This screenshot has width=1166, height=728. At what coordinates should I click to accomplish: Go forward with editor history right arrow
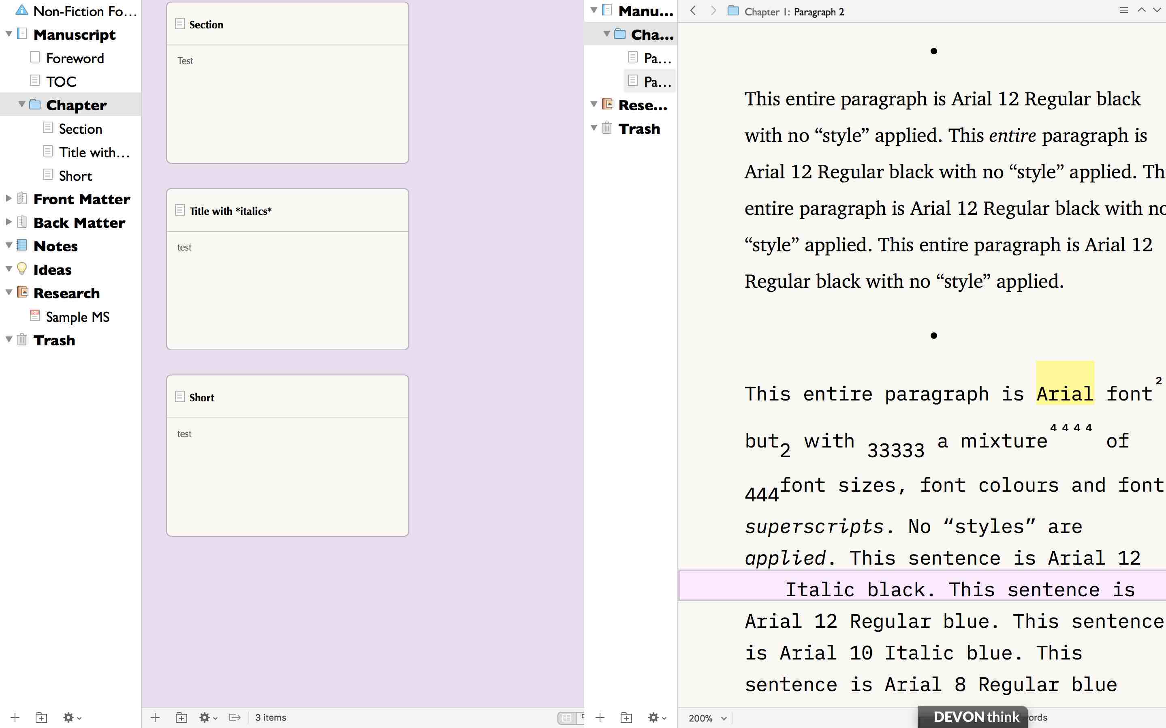(713, 11)
